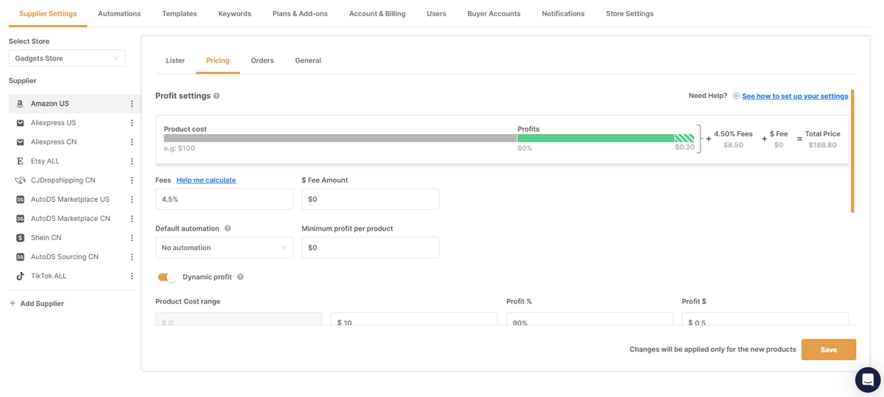Open Store Settings page

pyautogui.click(x=629, y=13)
